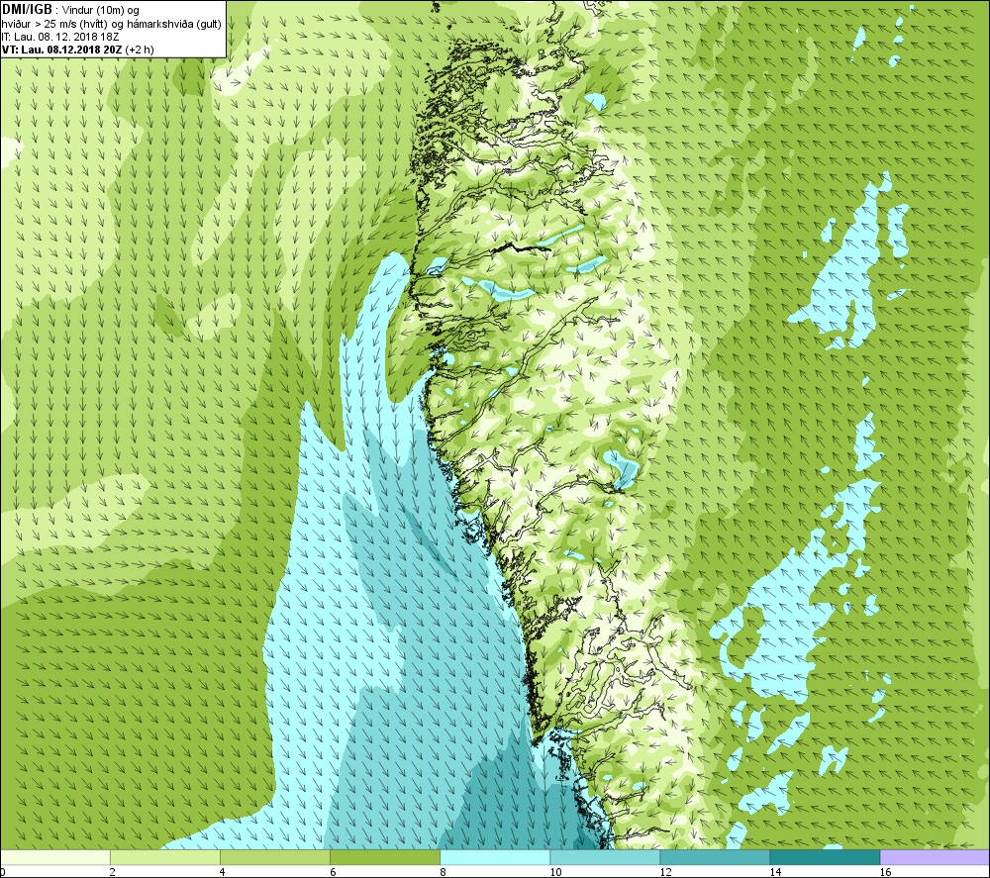Click the purple swatch in the wind scale

pyautogui.click(x=935, y=857)
